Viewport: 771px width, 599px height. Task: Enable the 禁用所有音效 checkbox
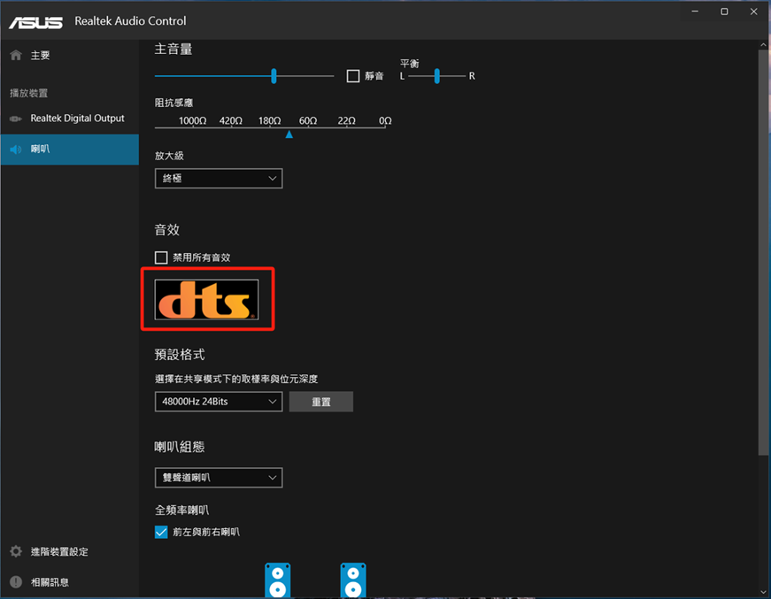pyautogui.click(x=161, y=257)
